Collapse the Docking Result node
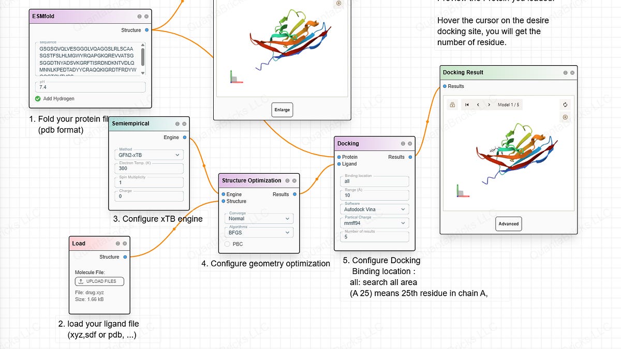Viewport: 621px width, 349px height. coord(565,73)
